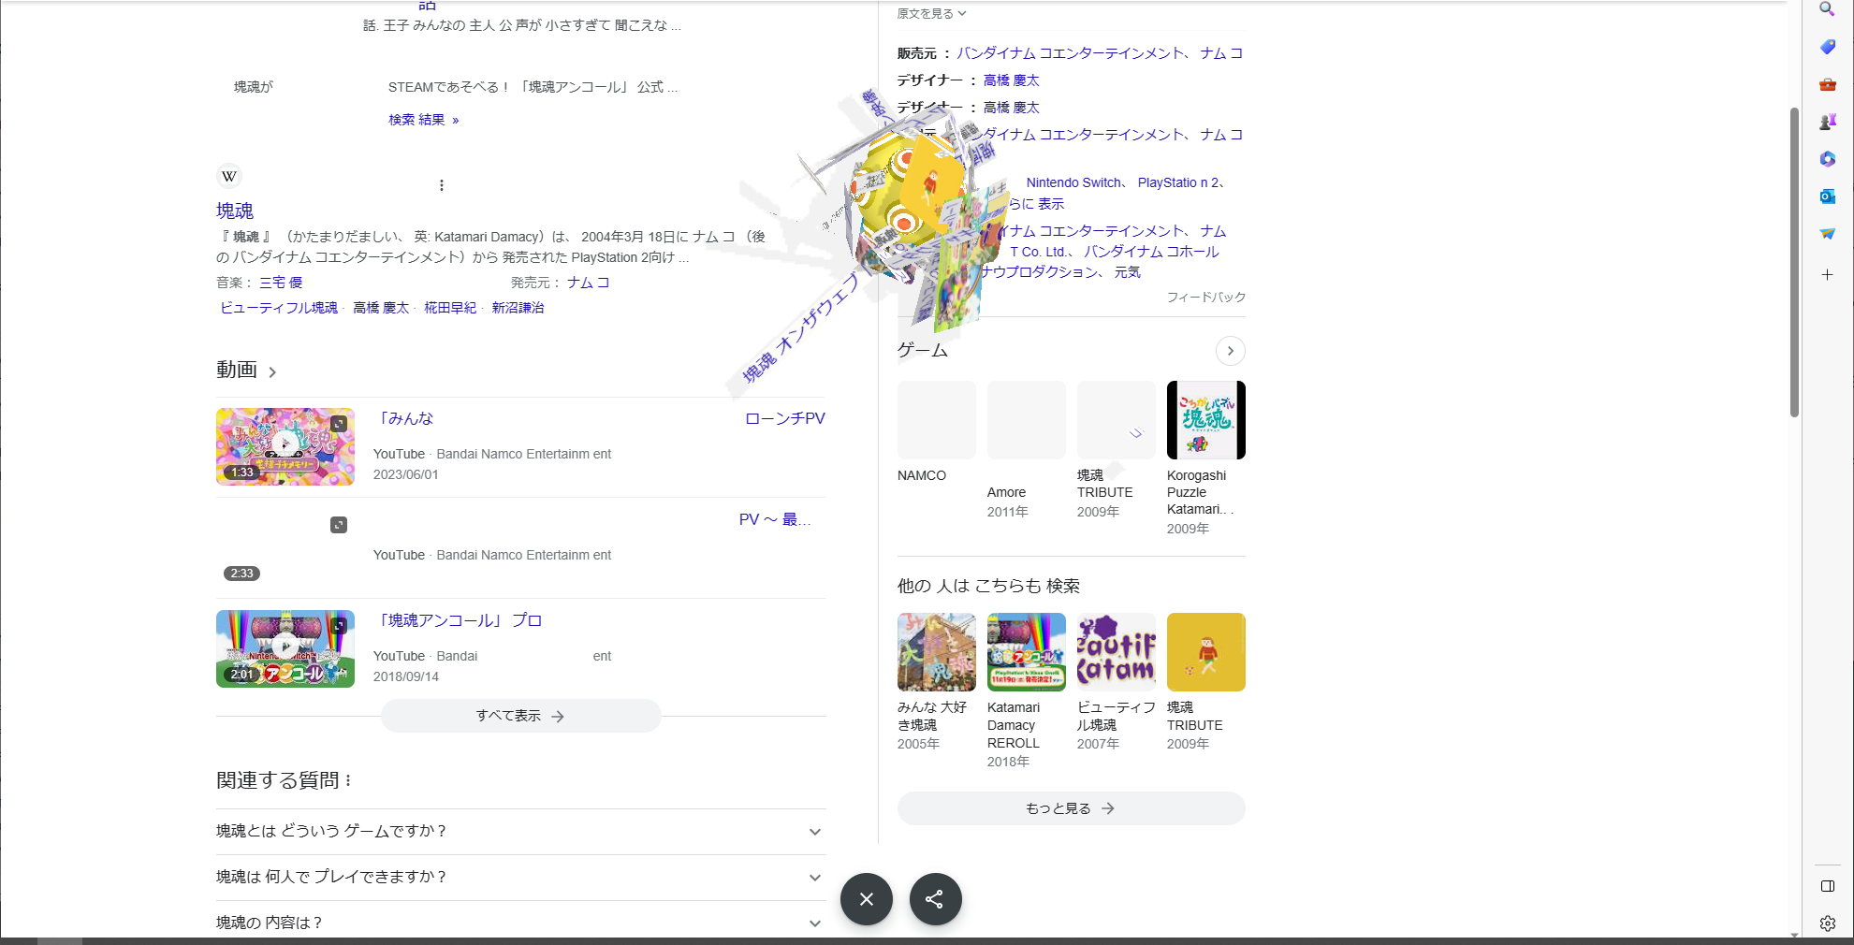
Task: Expand question 塊魂は 何人で プレイできますか？
Action: point(520,877)
